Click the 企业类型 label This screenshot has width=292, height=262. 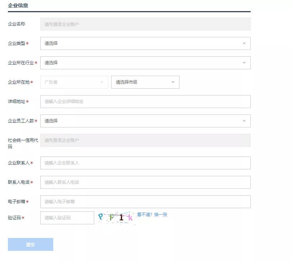17,43
